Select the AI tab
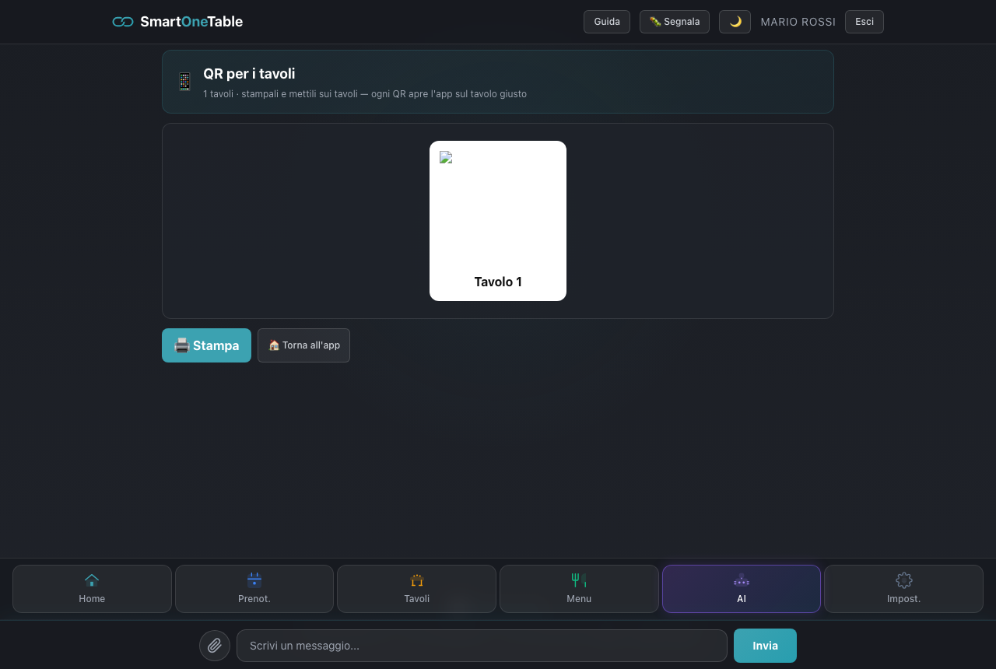996x669 pixels. (742, 589)
